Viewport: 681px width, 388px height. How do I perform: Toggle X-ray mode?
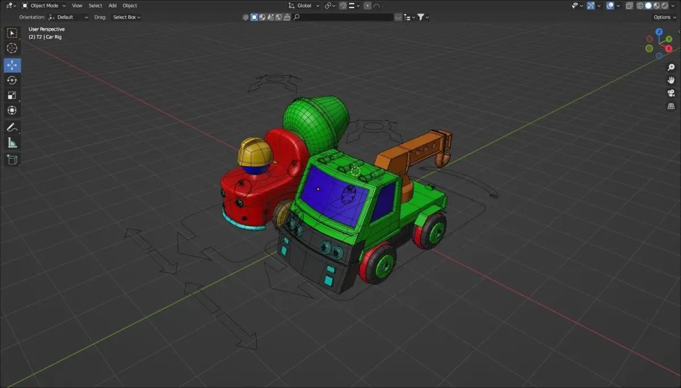tap(629, 6)
